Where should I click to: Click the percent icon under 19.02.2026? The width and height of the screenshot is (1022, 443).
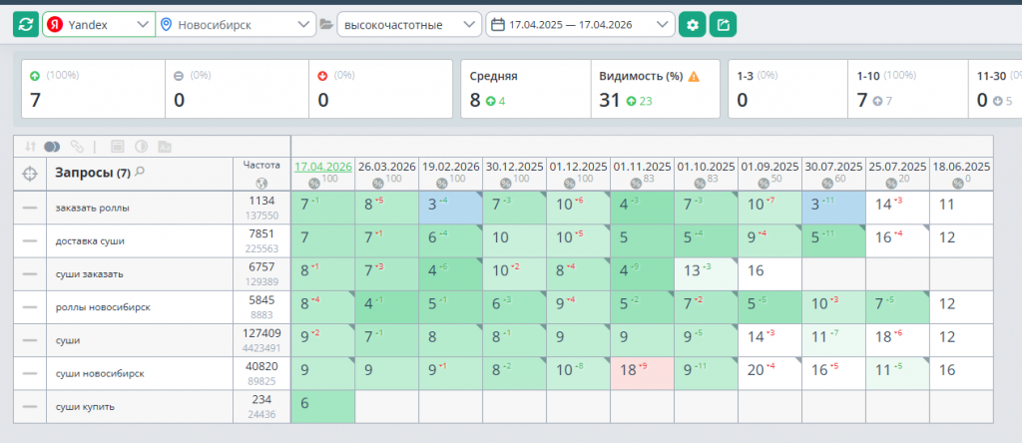pos(442,183)
